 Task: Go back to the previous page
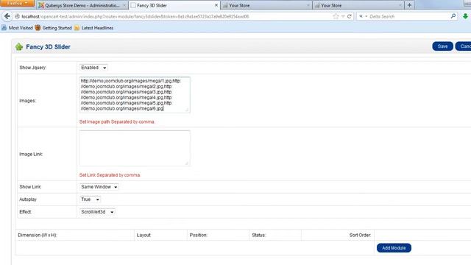pos(7,16)
